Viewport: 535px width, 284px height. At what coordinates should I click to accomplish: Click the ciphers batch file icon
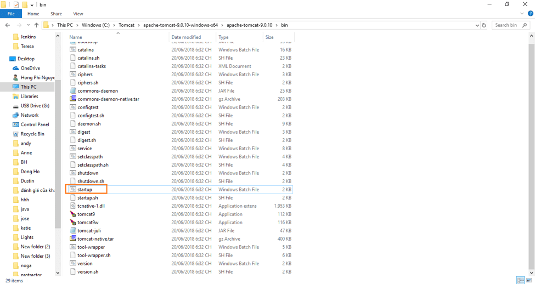point(72,75)
